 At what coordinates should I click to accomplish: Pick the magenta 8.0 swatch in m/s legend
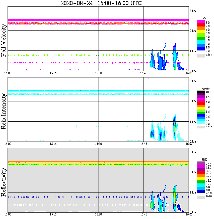coord(201,21)
